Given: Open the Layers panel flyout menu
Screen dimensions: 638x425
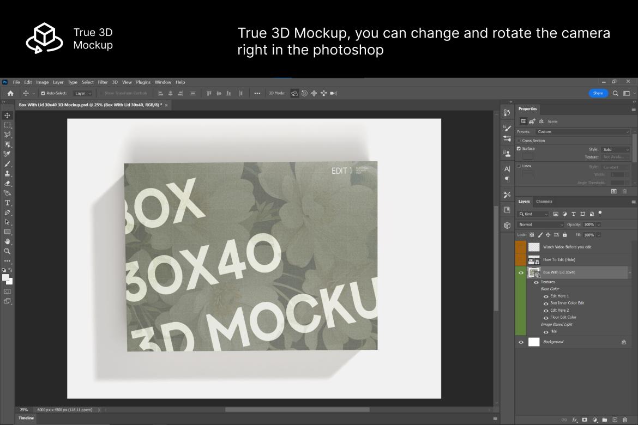Looking at the screenshot, I should (634, 202).
